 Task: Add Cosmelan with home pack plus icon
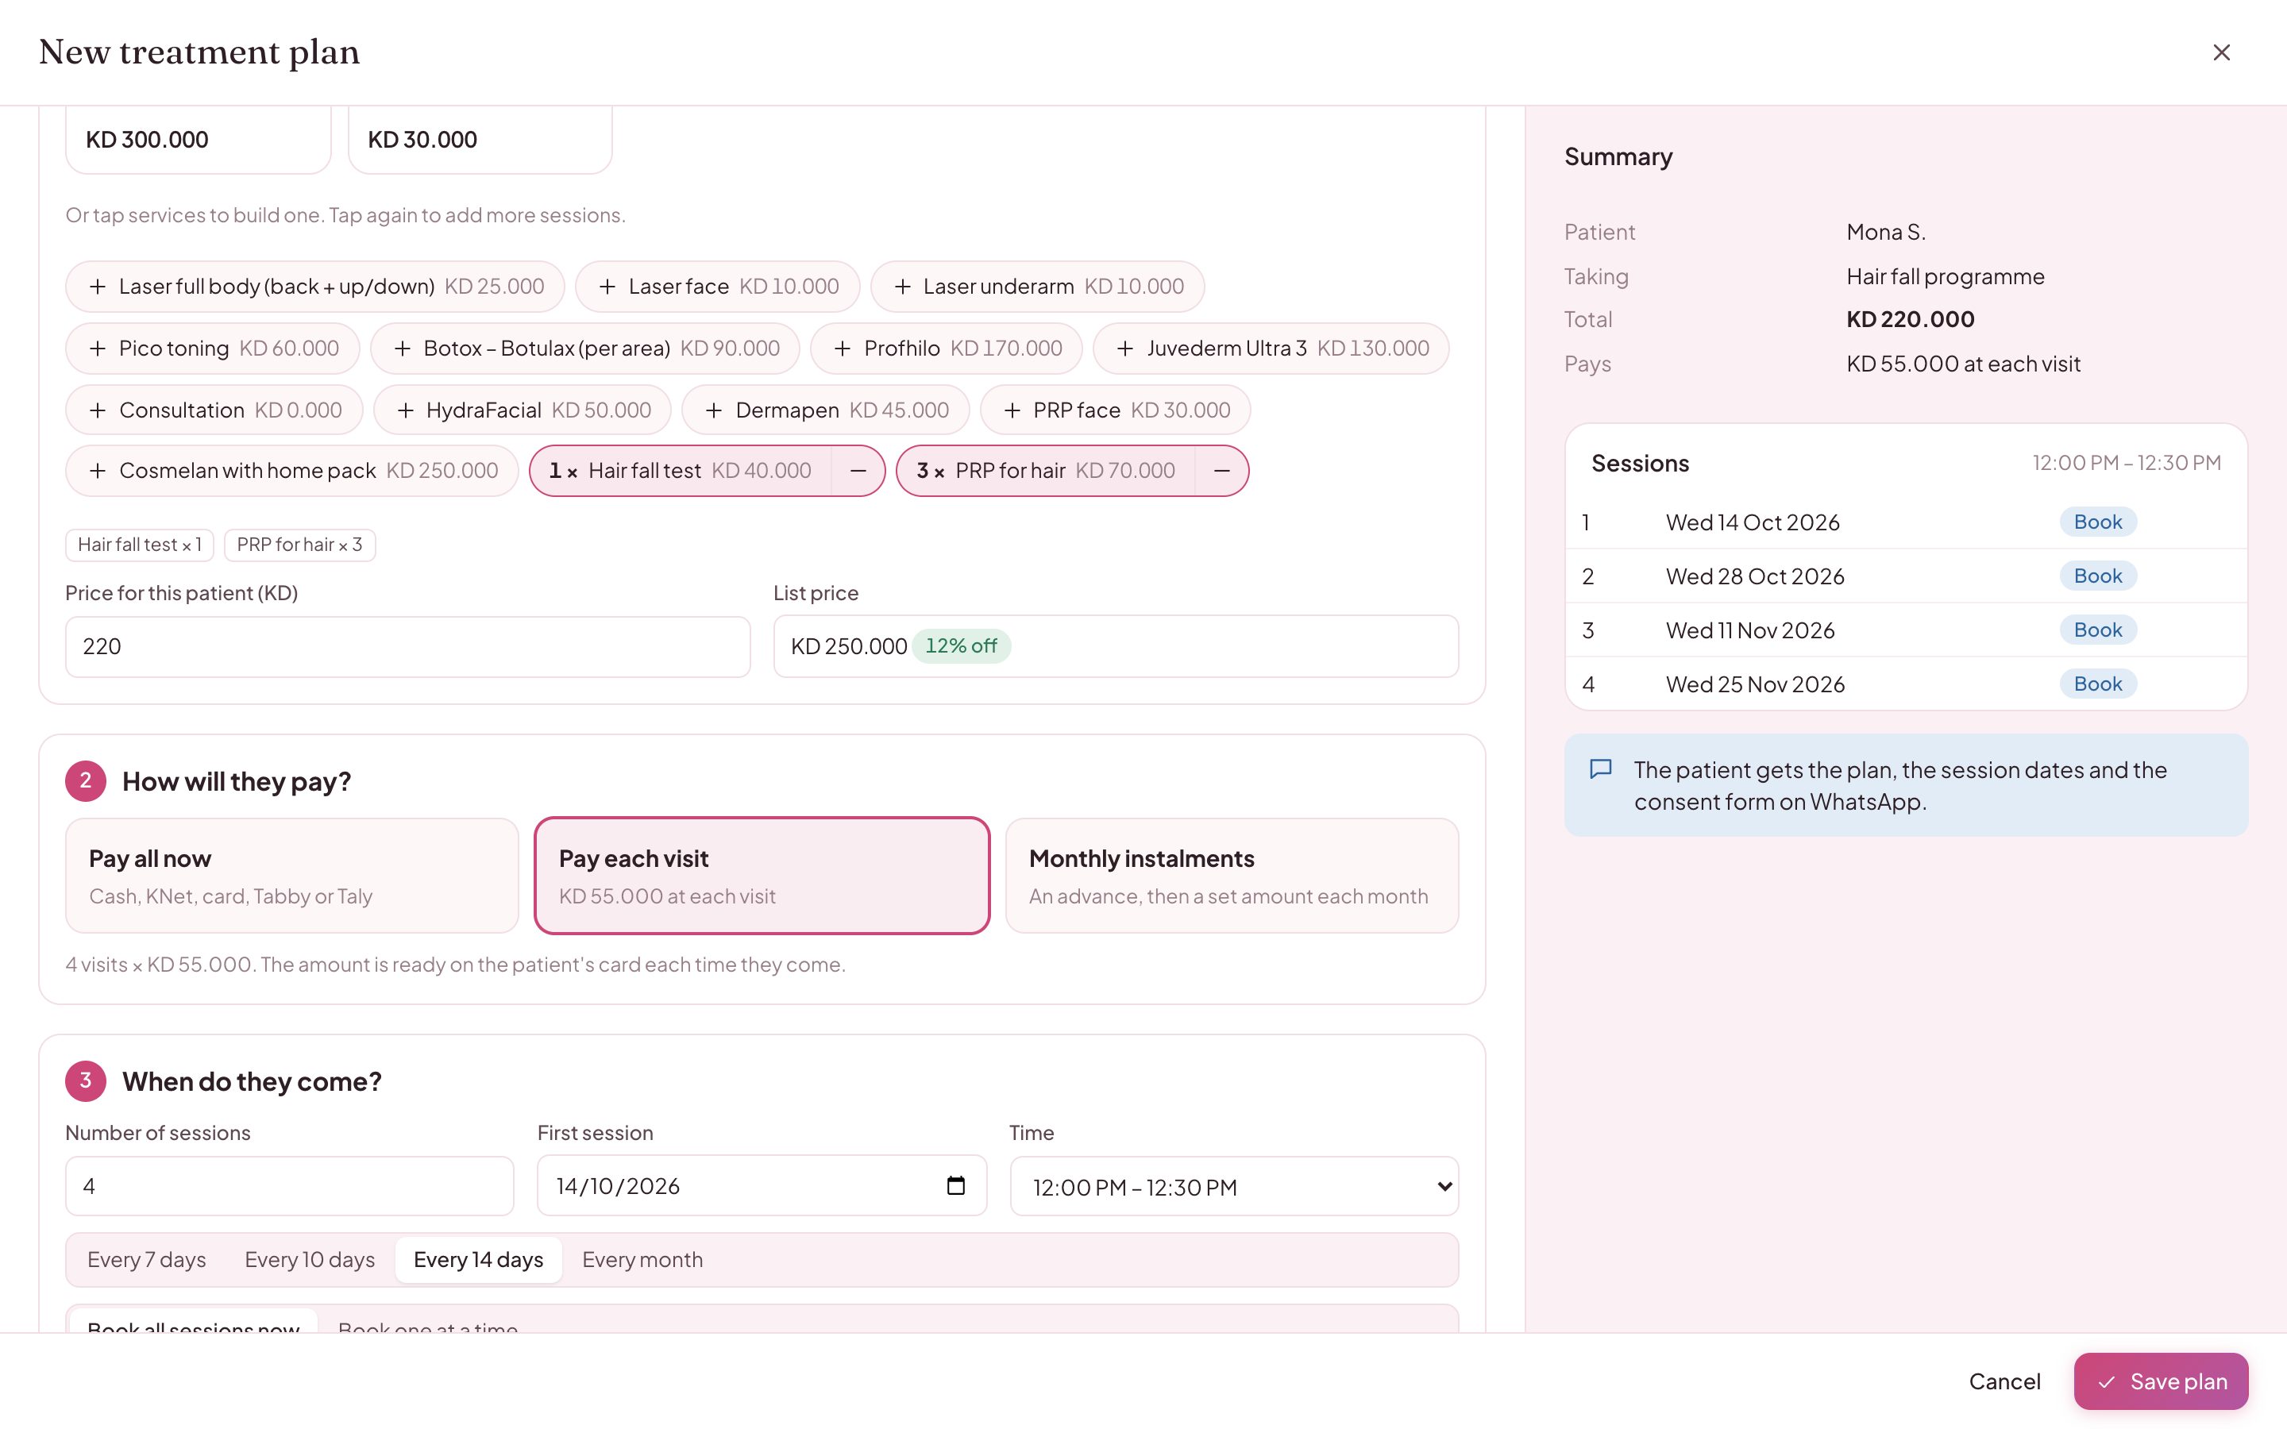(x=98, y=471)
